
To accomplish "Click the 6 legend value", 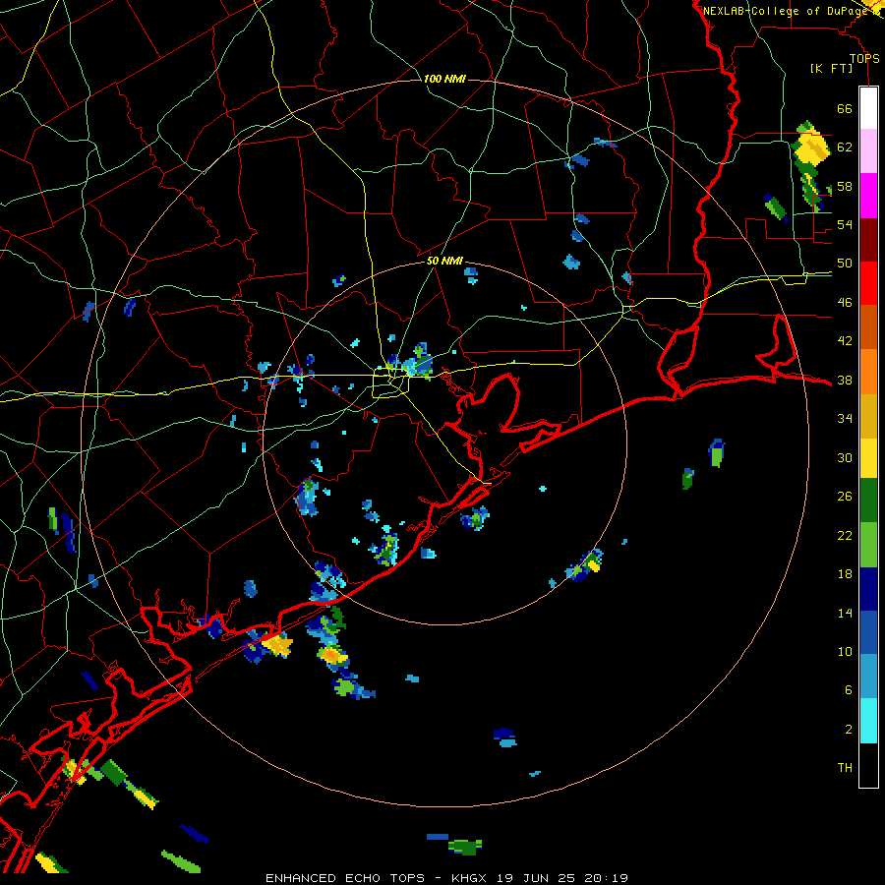I will click(x=849, y=690).
